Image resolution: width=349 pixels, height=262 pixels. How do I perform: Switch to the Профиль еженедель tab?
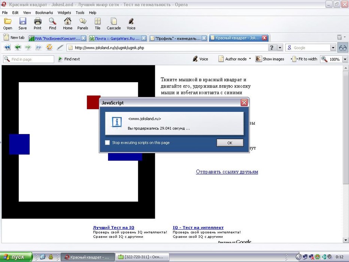click(178, 38)
